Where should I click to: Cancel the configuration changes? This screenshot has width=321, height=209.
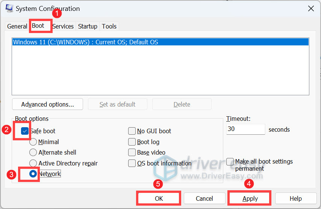204,198
